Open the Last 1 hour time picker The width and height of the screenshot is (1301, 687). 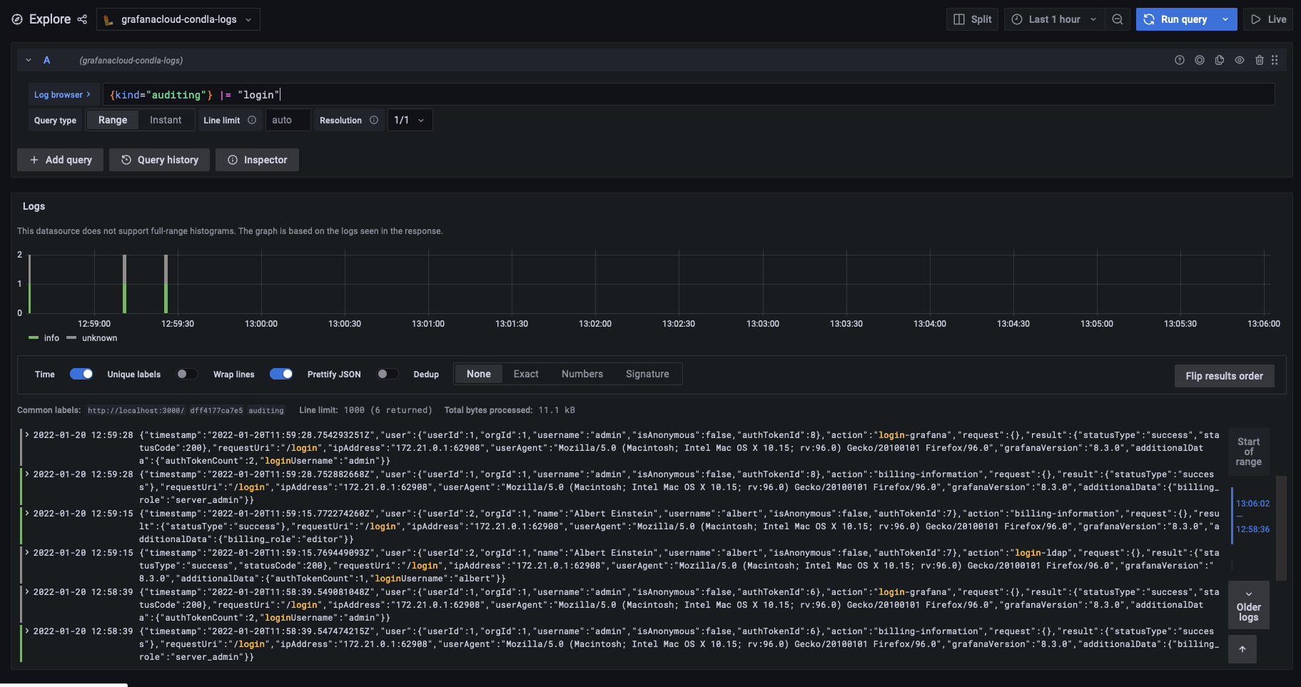(x=1054, y=19)
